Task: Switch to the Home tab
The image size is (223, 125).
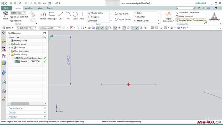Action: [x=17, y=8]
